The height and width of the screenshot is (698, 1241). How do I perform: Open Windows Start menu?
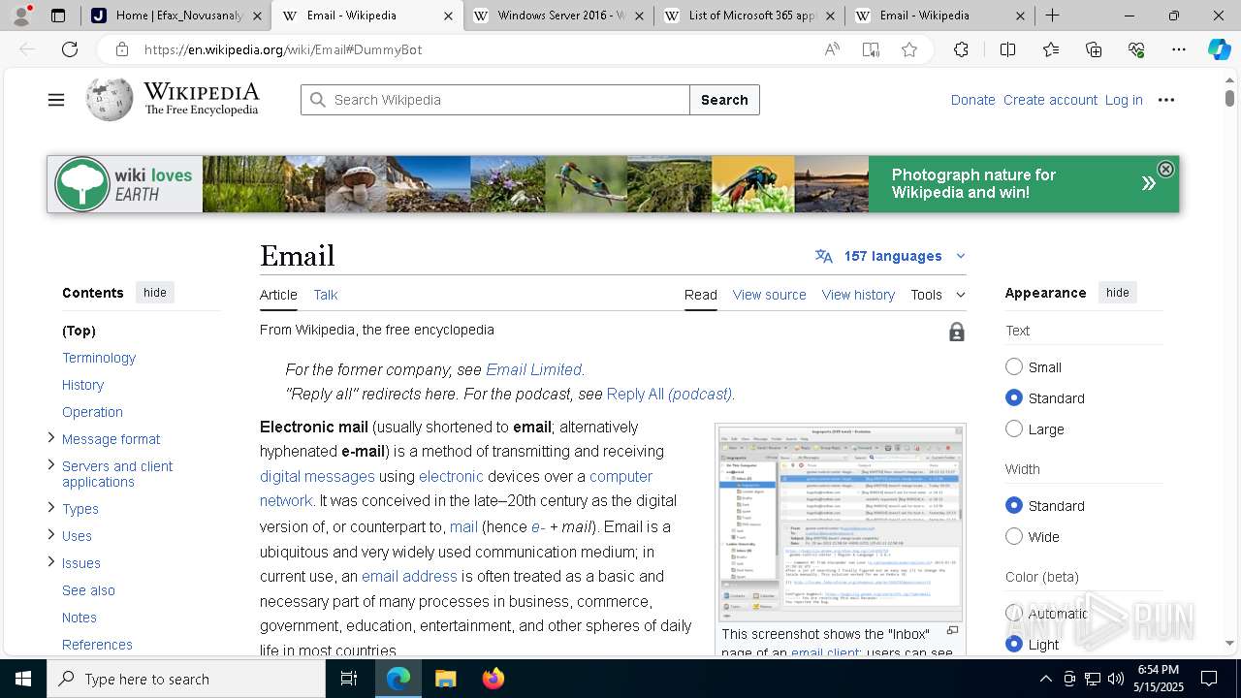[x=23, y=679]
